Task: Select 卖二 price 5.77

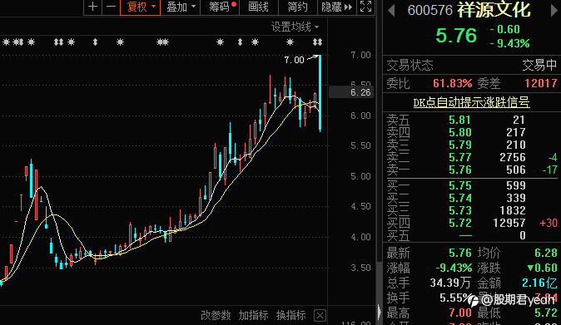Action: click(459, 157)
